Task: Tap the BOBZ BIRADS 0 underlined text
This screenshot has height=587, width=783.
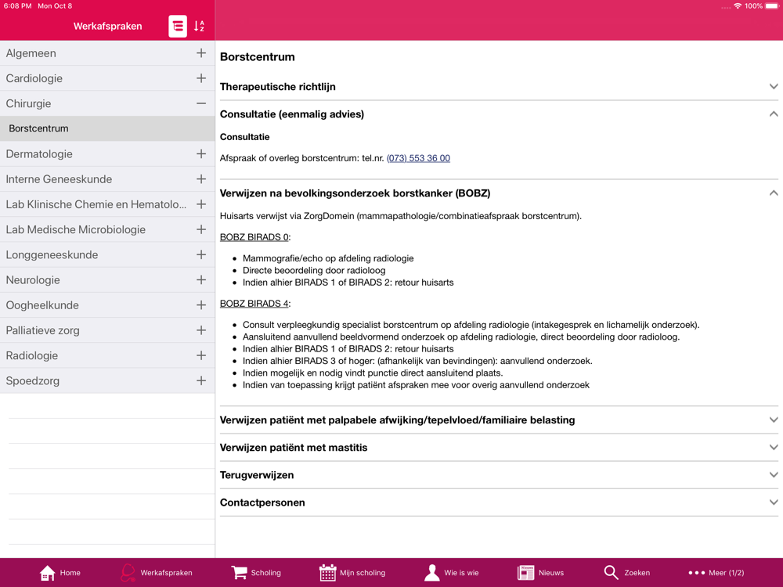Action: tap(254, 237)
